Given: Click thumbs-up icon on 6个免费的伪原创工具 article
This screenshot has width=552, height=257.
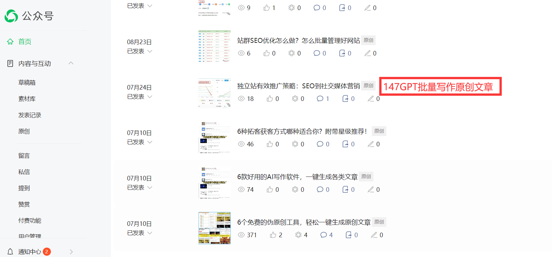Looking at the screenshot, I should coord(273,235).
